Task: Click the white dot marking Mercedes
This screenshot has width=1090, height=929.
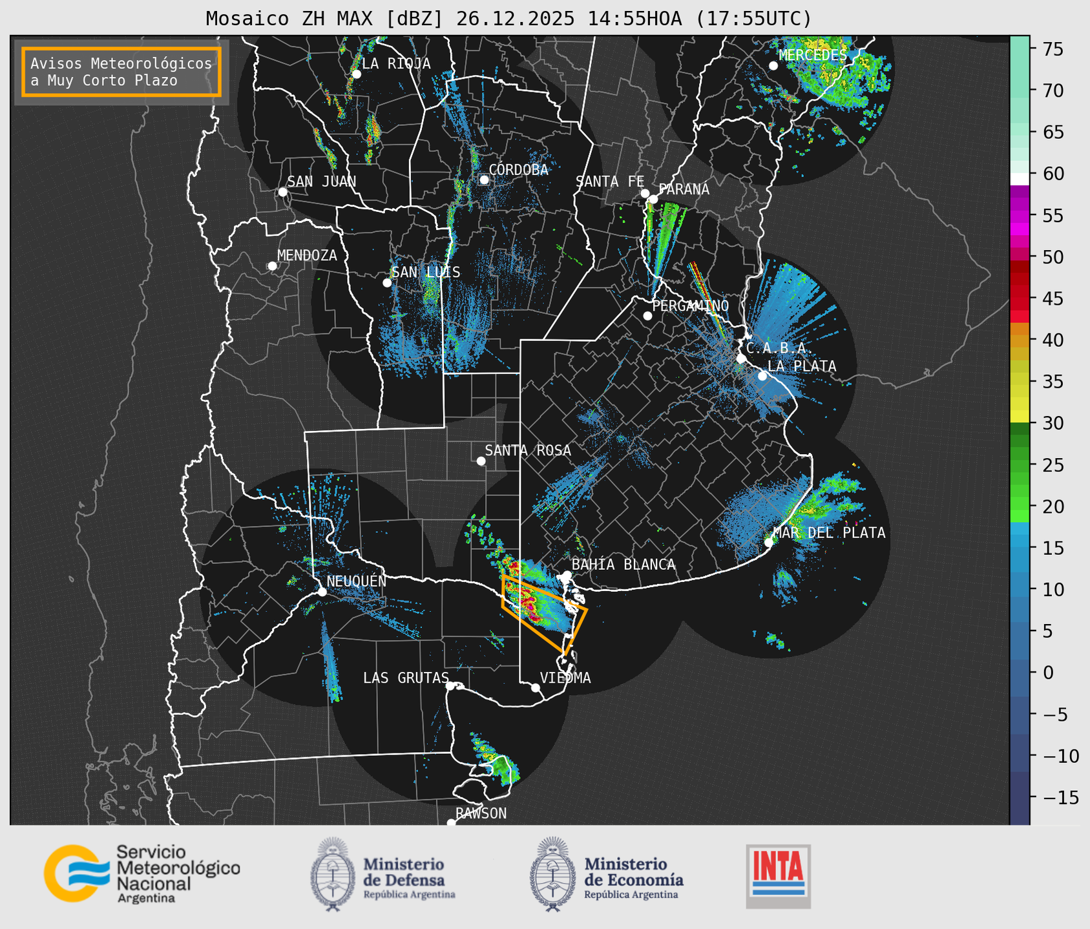Action: (773, 65)
